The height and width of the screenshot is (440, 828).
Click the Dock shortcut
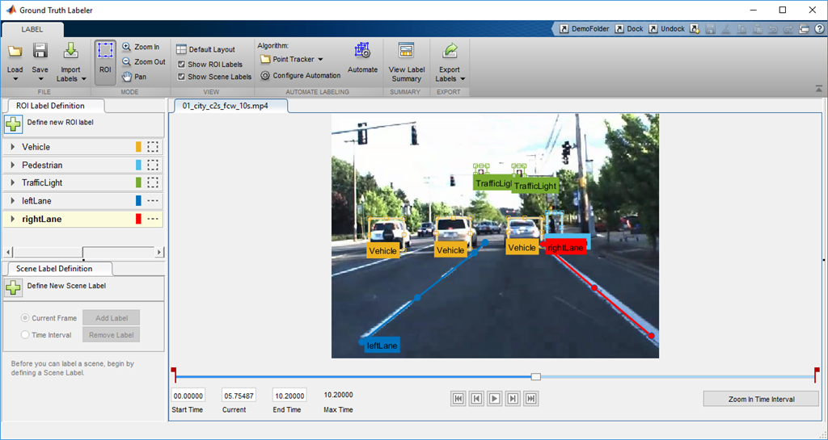629,29
